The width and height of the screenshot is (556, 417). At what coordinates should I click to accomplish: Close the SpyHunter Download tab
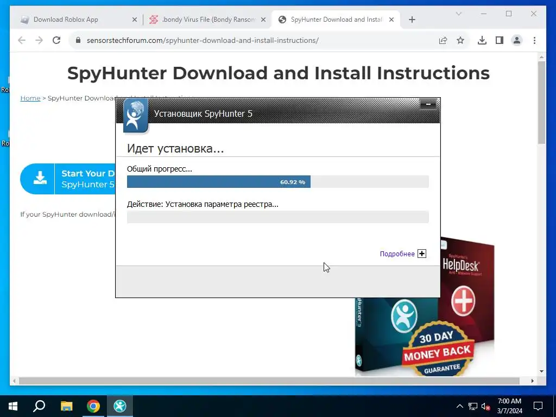(391, 20)
